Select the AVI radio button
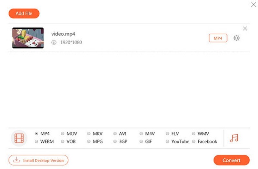The height and width of the screenshot is (169, 258). click(x=115, y=134)
